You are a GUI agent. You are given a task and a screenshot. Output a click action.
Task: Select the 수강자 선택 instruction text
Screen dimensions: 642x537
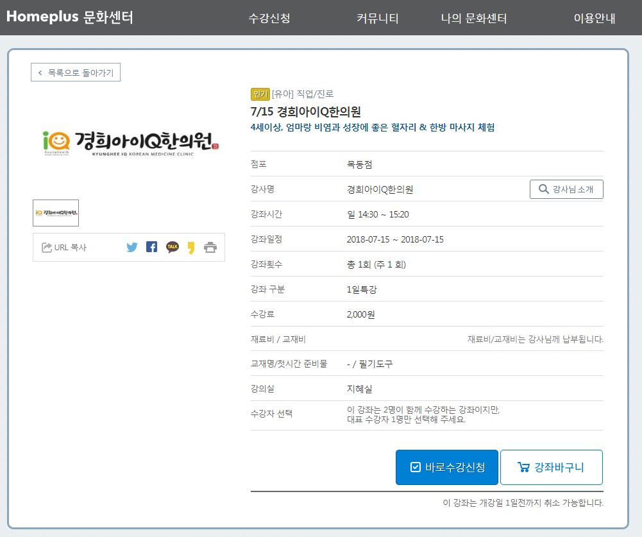pyautogui.click(x=423, y=414)
